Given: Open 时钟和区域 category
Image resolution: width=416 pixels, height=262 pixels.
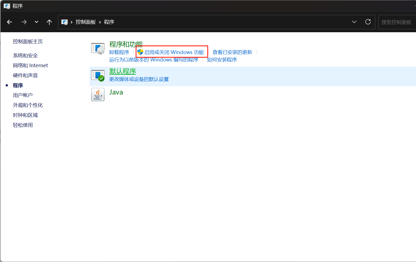Looking at the screenshot, I should [25, 115].
